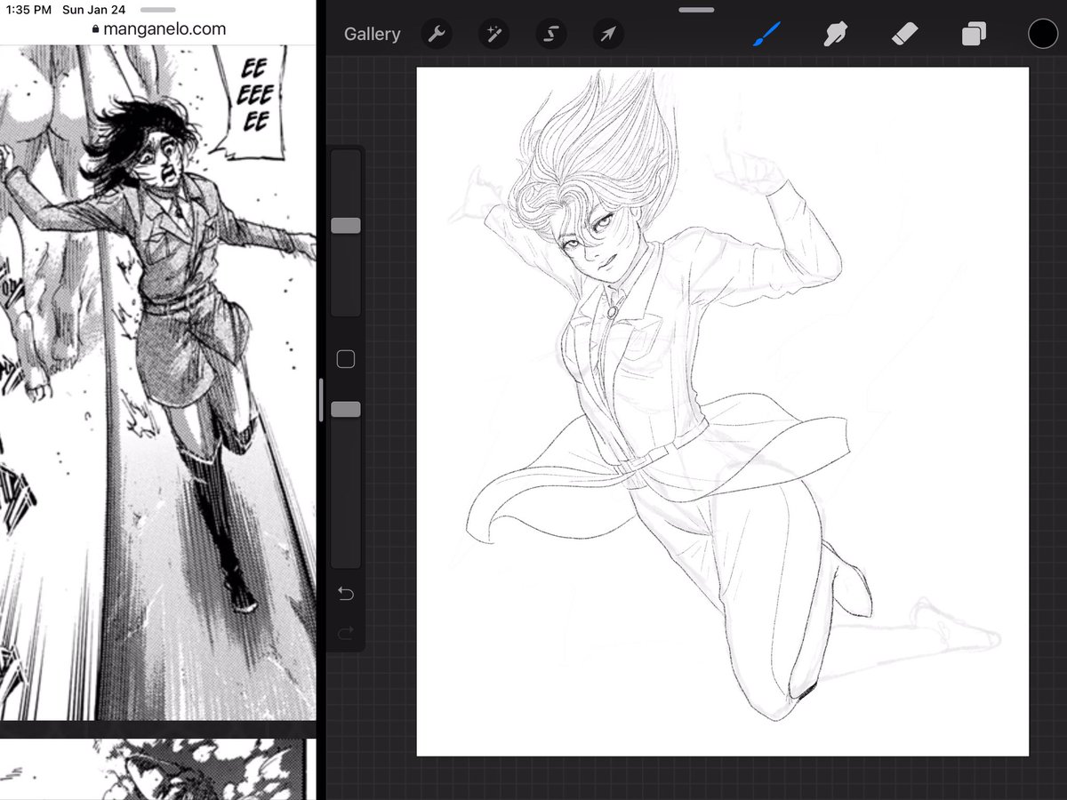Tap the manga page panel in Safari

click(158, 382)
